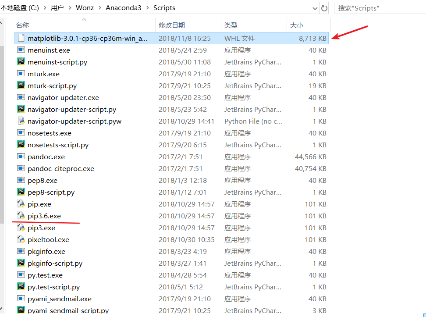
Task: Click the matplotlib WHL file icon
Action: [21, 38]
